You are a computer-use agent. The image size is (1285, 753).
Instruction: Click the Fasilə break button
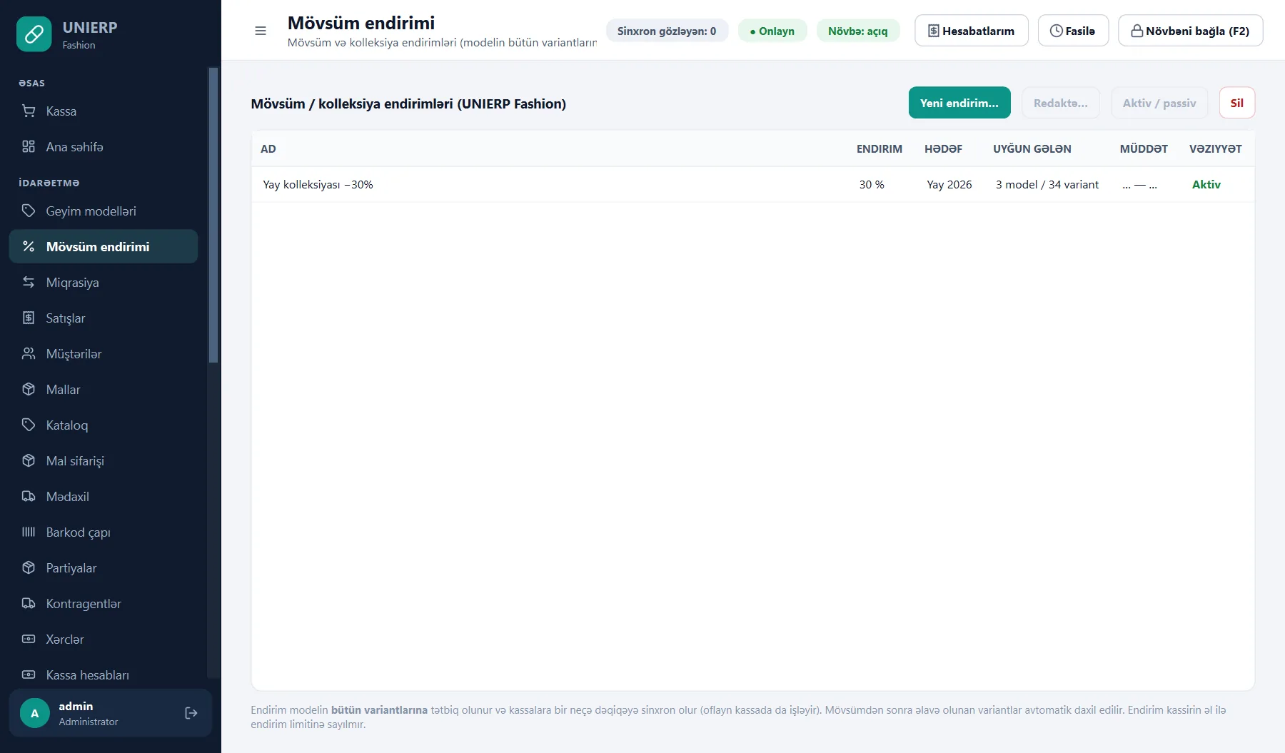tap(1073, 31)
